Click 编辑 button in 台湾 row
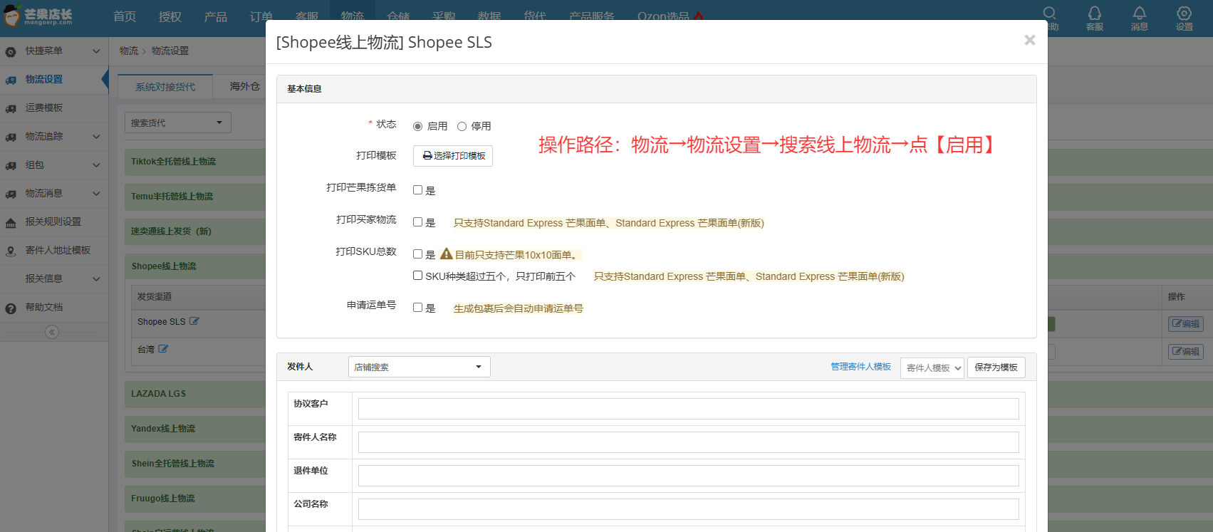The image size is (1213, 532). click(x=1186, y=351)
